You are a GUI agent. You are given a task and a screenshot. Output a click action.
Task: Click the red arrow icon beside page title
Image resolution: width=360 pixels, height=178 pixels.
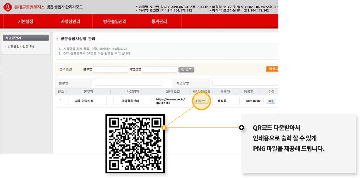click(57, 39)
